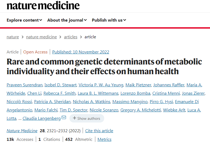
Task: Open the Metrics link
Action: [x=104, y=139]
